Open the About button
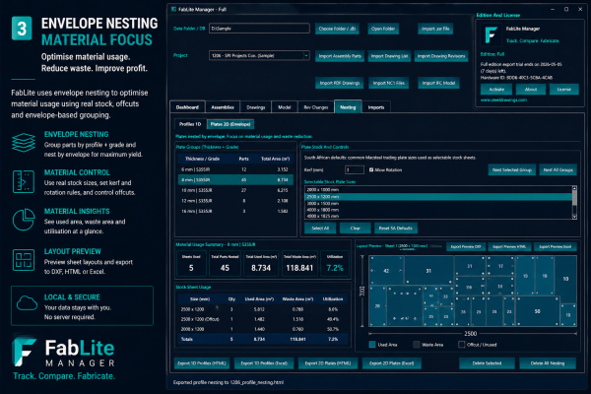The height and width of the screenshot is (394, 591). [x=531, y=90]
